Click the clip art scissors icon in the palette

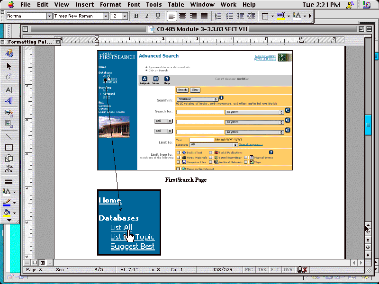pyautogui.click(x=9, y=113)
